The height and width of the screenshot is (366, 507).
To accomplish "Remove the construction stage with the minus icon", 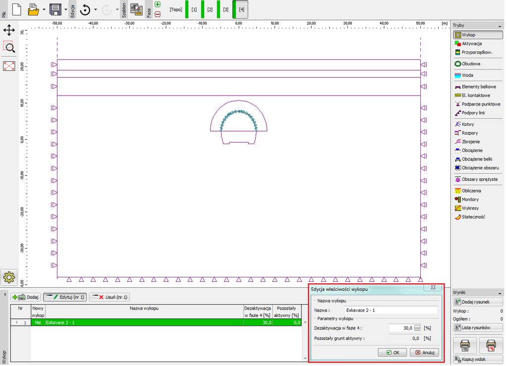I will point(158,14).
